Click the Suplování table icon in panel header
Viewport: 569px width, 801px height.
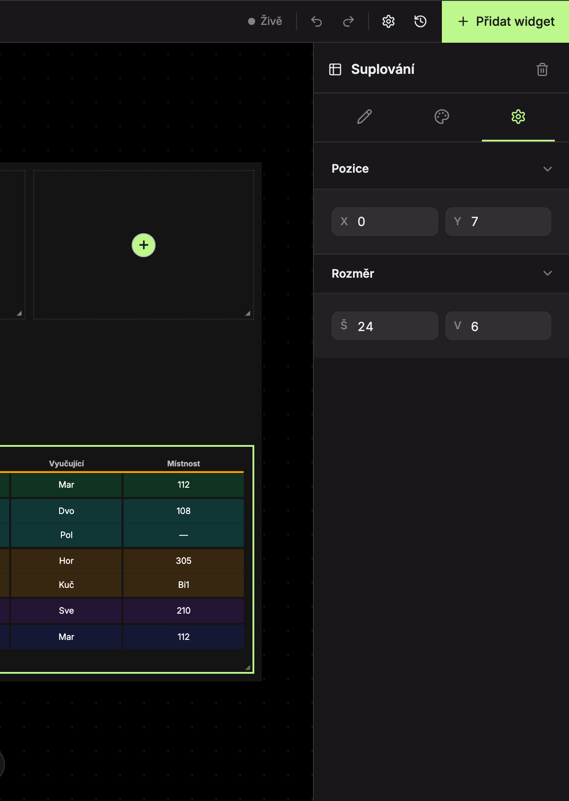pyautogui.click(x=335, y=69)
